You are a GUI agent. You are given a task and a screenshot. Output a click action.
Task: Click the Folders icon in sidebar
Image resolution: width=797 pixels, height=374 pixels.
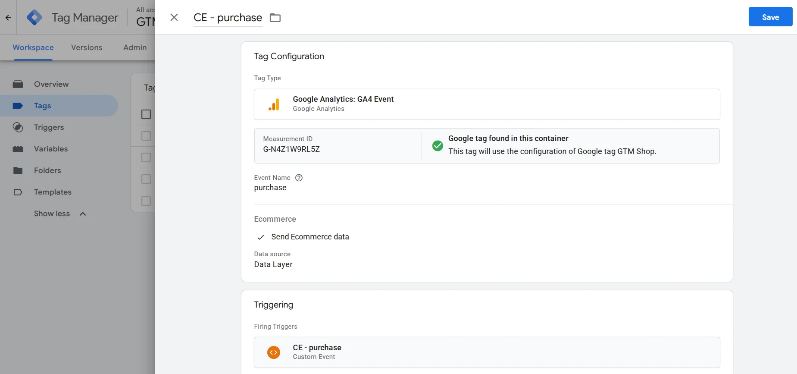pos(18,170)
